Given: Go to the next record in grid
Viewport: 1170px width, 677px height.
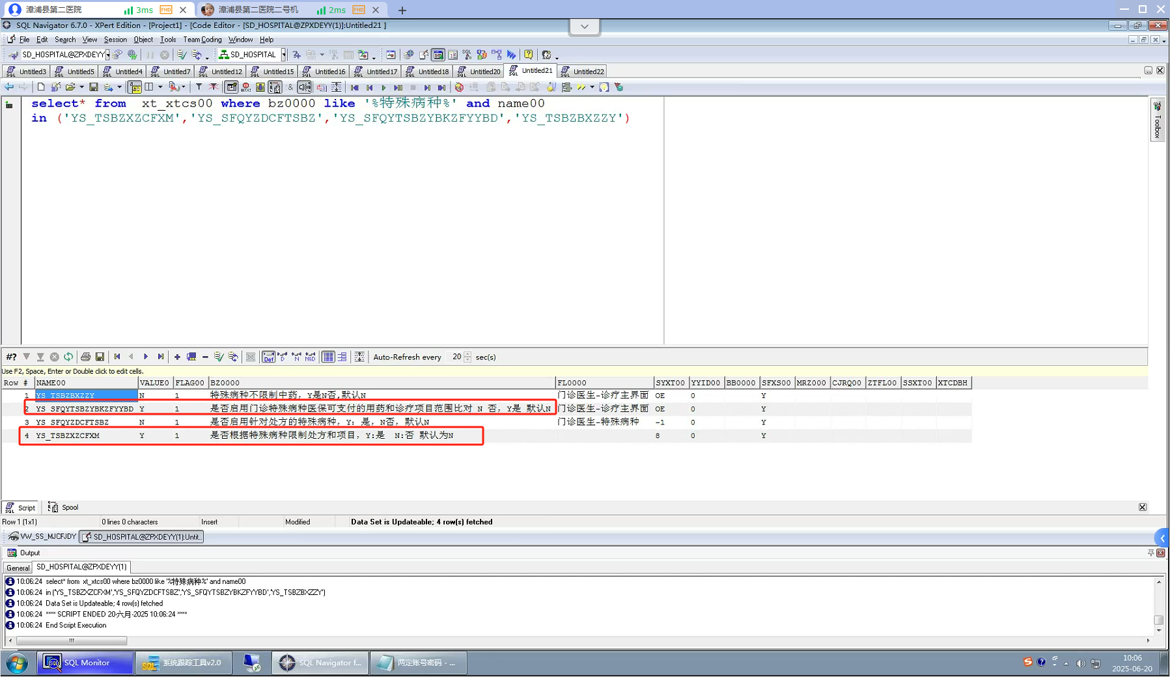Looking at the screenshot, I should click(x=146, y=357).
